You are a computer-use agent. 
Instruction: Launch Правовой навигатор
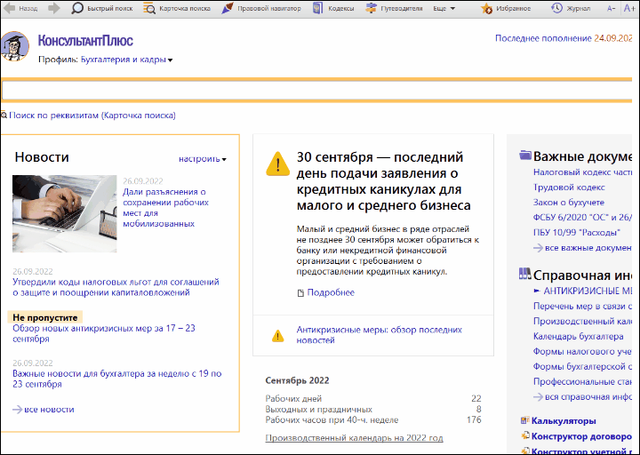click(261, 8)
